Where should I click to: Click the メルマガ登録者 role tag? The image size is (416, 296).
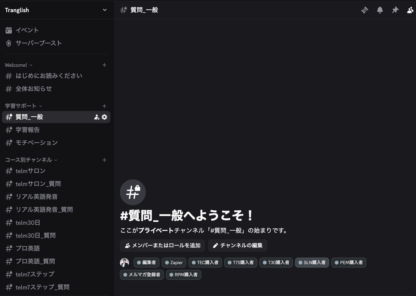(142, 275)
